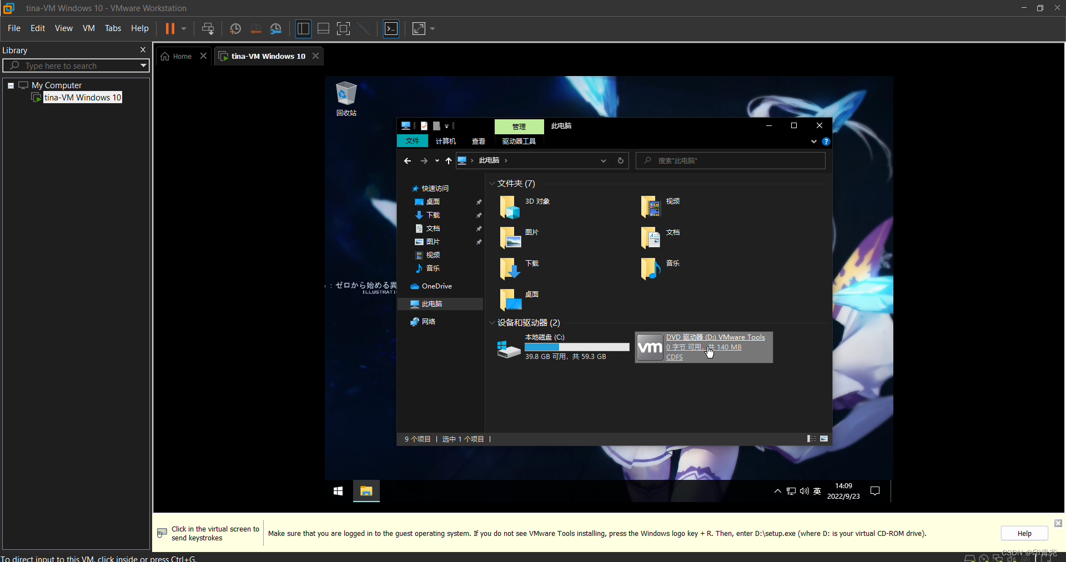Expand the Explorer ribbon chevron

814,141
